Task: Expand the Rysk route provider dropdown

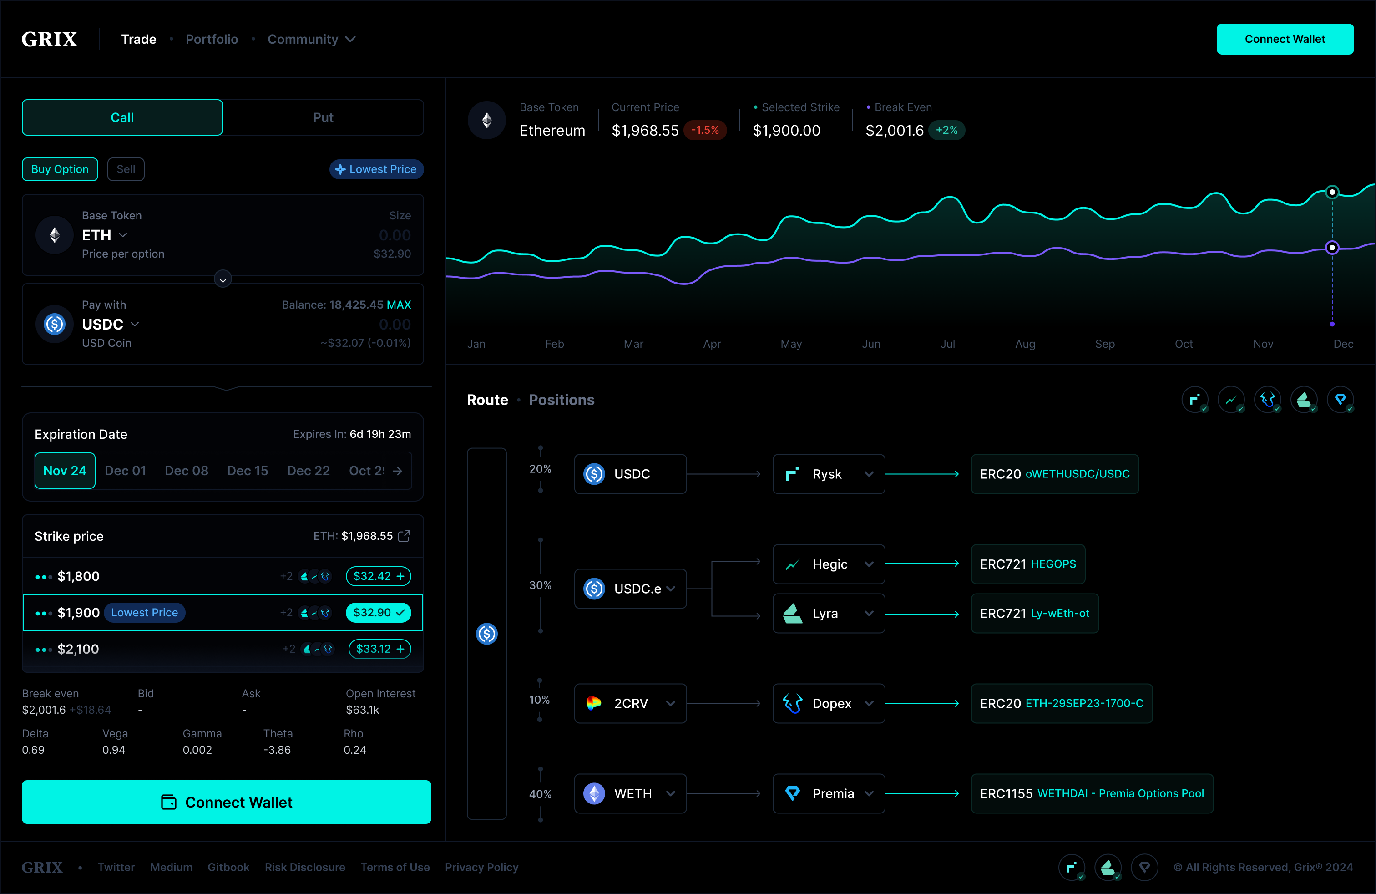Action: pos(870,473)
